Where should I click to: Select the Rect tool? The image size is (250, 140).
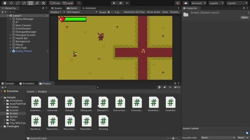pyautogui.click(x=30, y=3)
